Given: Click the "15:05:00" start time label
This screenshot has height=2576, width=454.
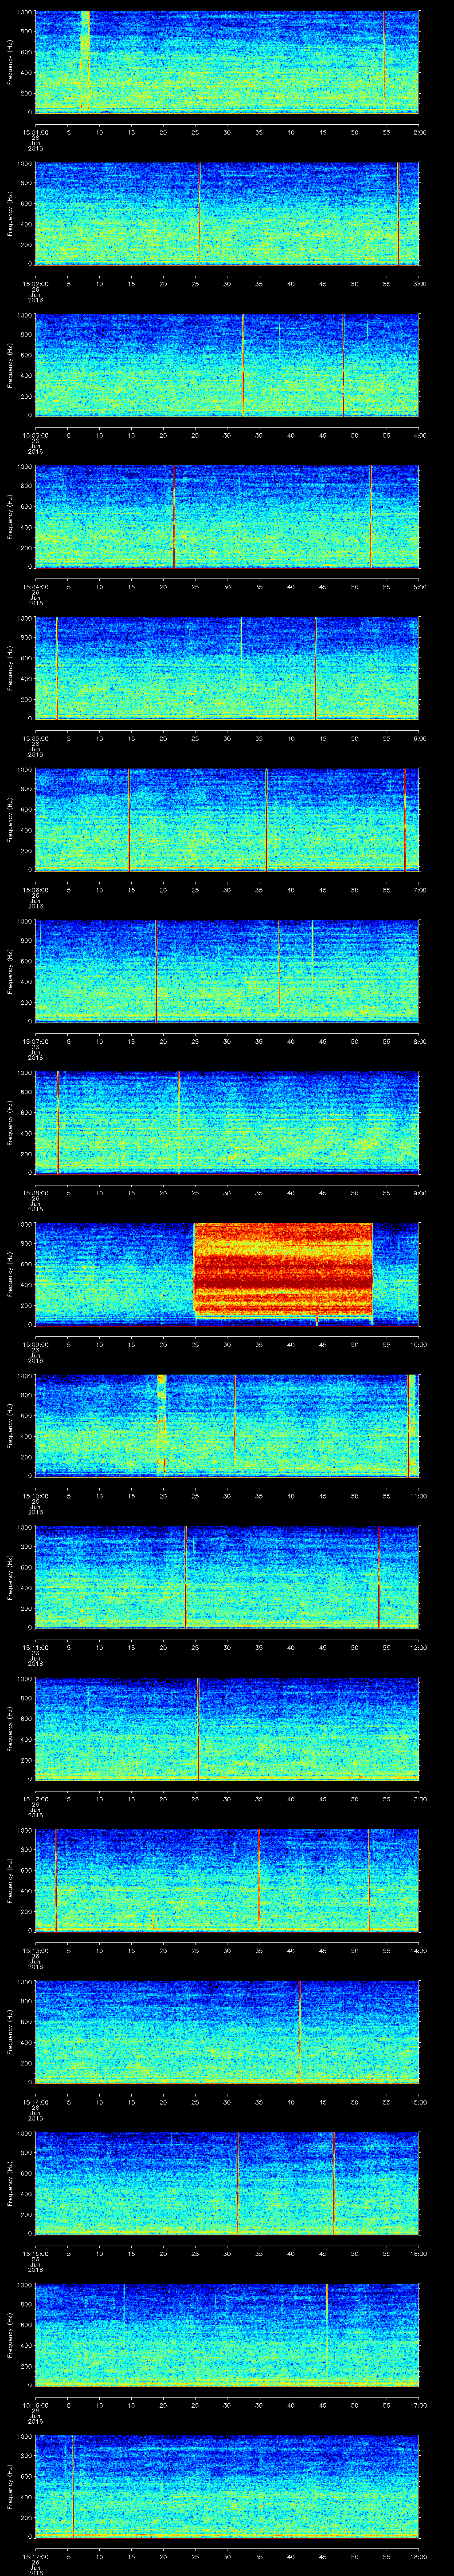Looking at the screenshot, I should [x=35, y=738].
